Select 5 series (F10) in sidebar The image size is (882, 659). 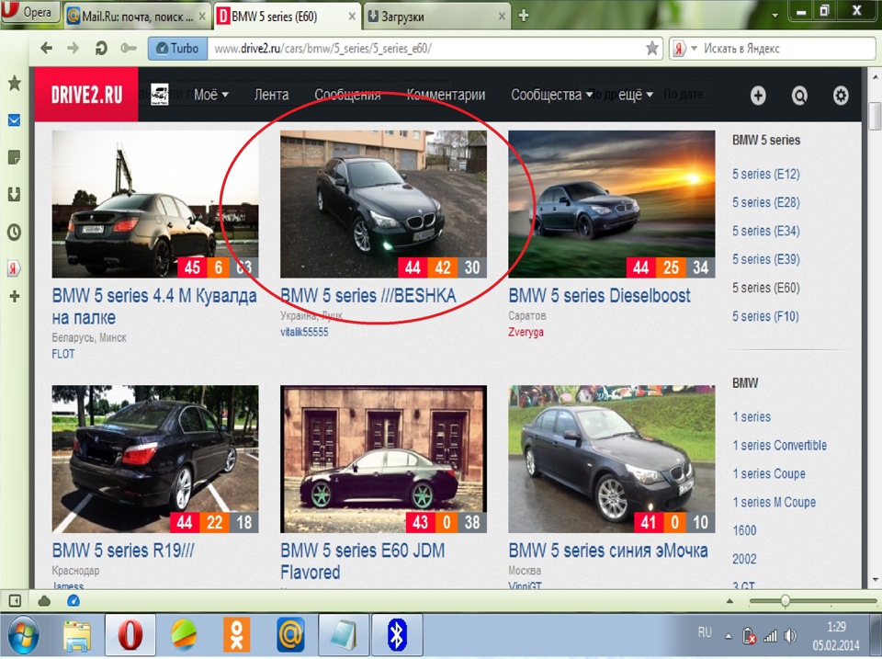765,316
